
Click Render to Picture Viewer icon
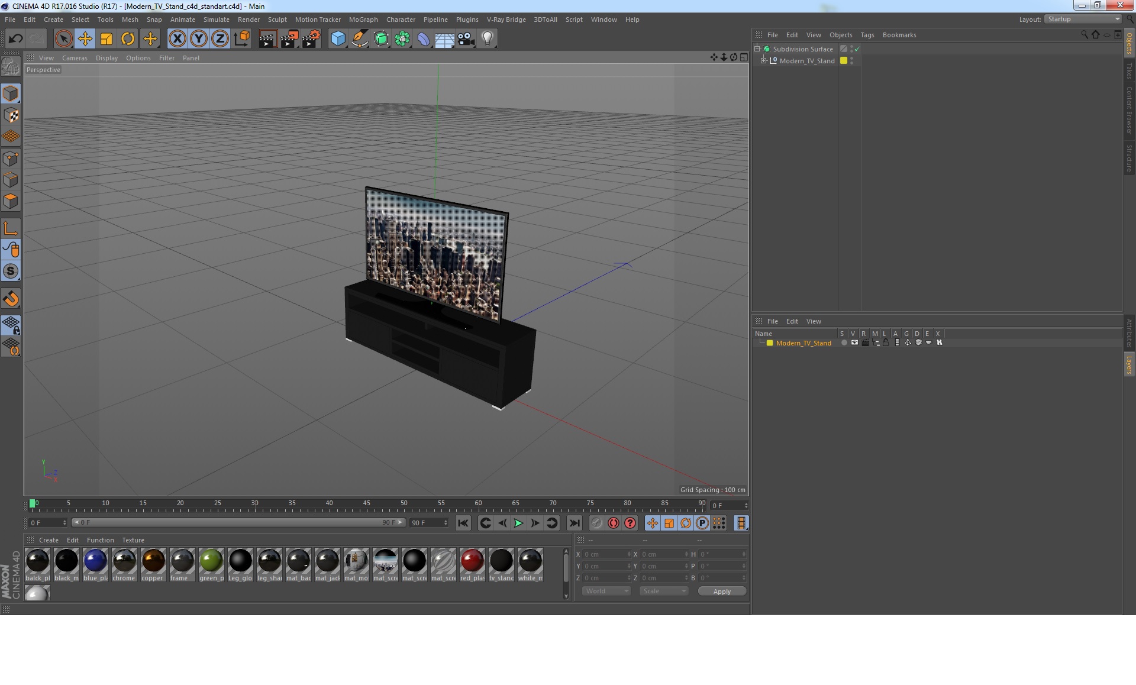(289, 39)
